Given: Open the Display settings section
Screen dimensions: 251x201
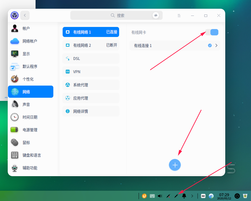Looking at the screenshot, I should pos(26,54).
